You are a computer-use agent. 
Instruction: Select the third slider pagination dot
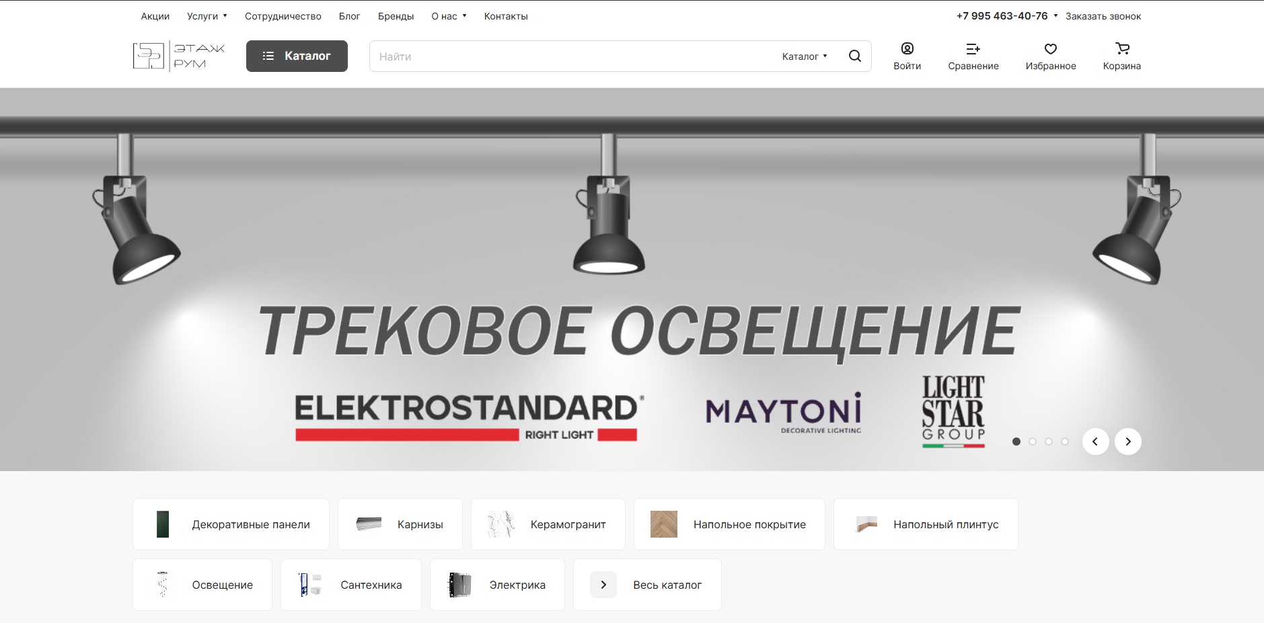tap(1049, 442)
